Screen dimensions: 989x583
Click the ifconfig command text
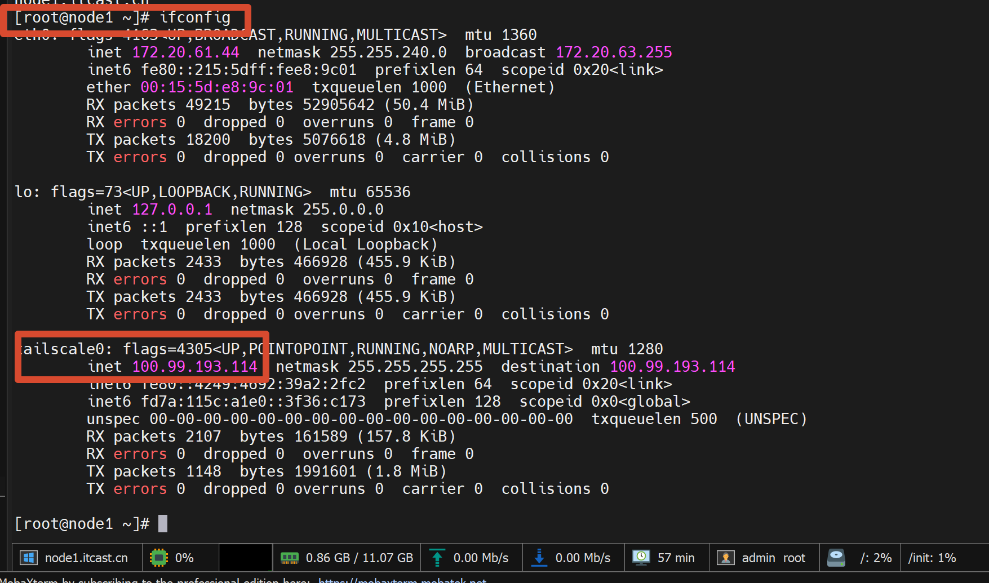(195, 17)
